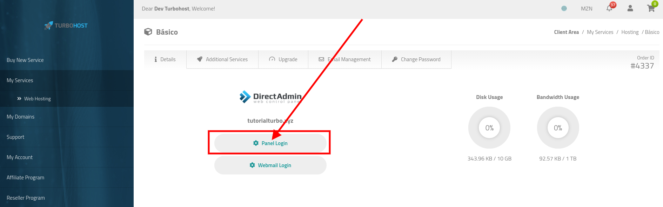This screenshot has height=207, width=663.
Task: Click the gear icon on Webmail Login
Action: pos(252,165)
